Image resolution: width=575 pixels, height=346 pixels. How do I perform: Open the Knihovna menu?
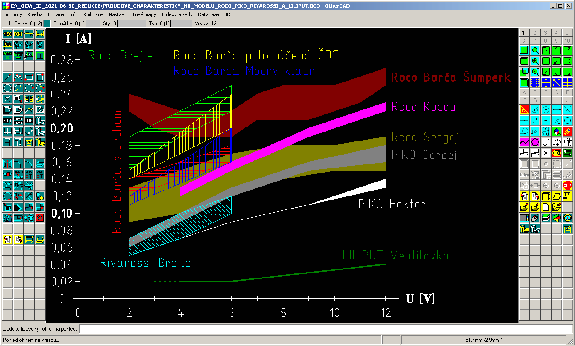[x=93, y=14]
